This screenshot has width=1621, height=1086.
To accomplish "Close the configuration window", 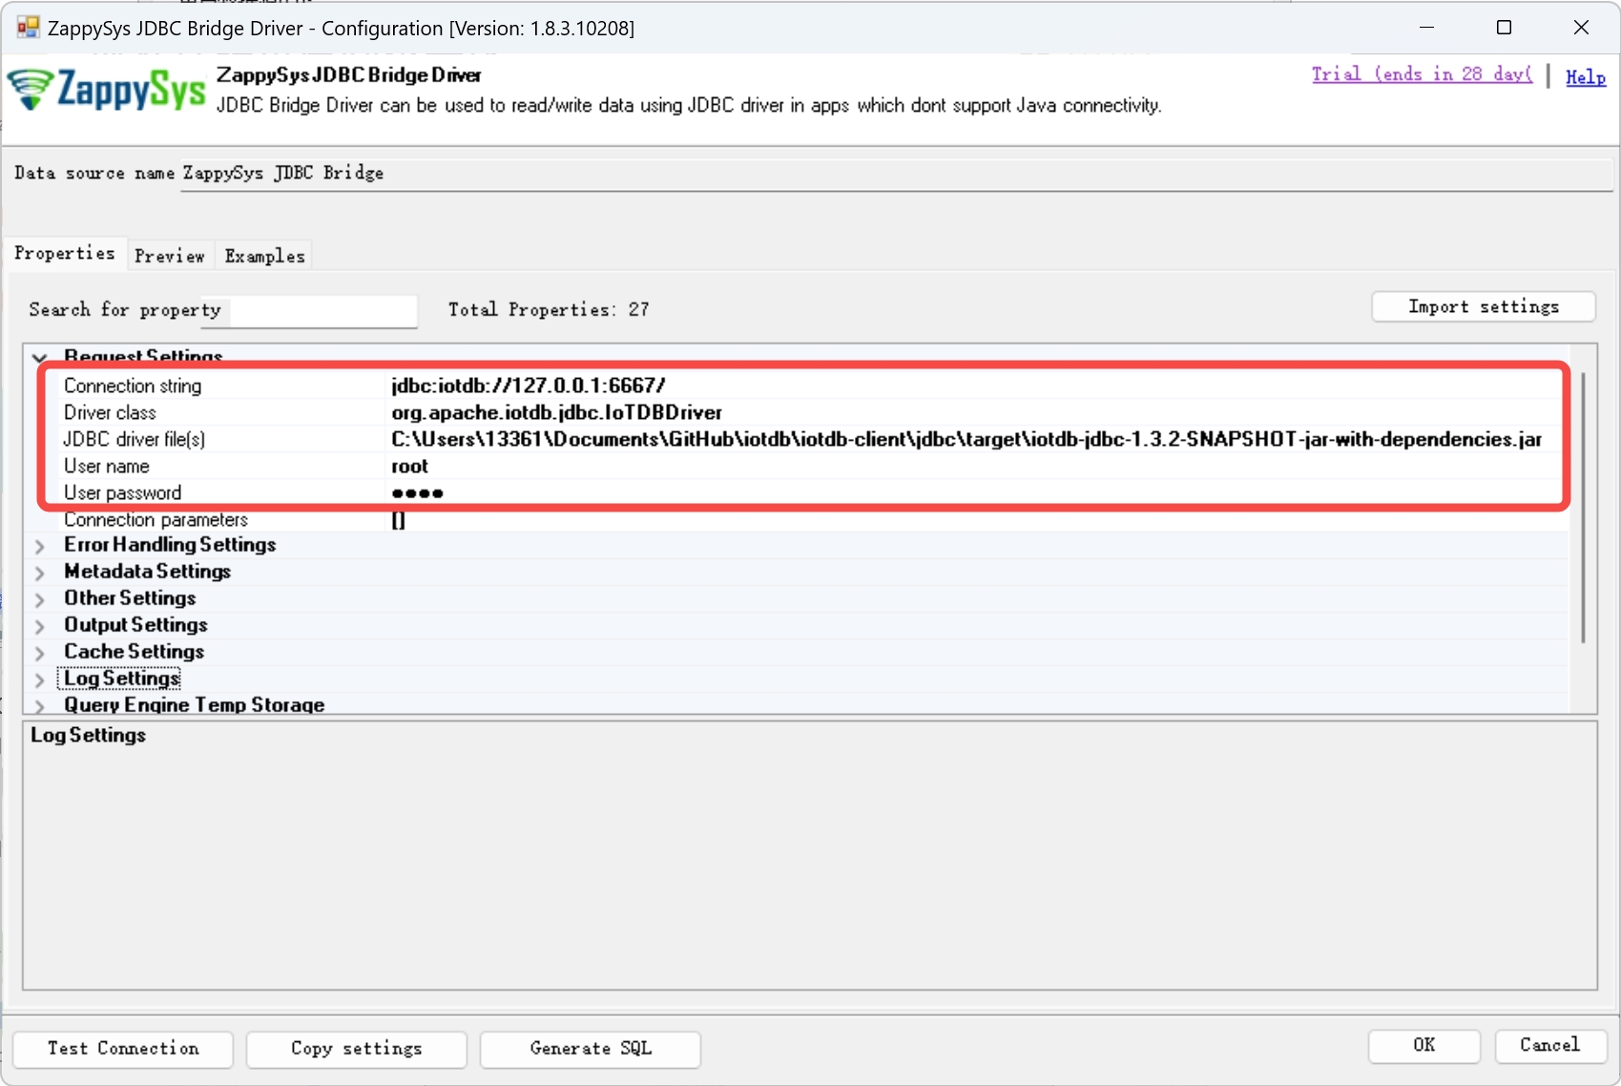I will pyautogui.click(x=1581, y=28).
